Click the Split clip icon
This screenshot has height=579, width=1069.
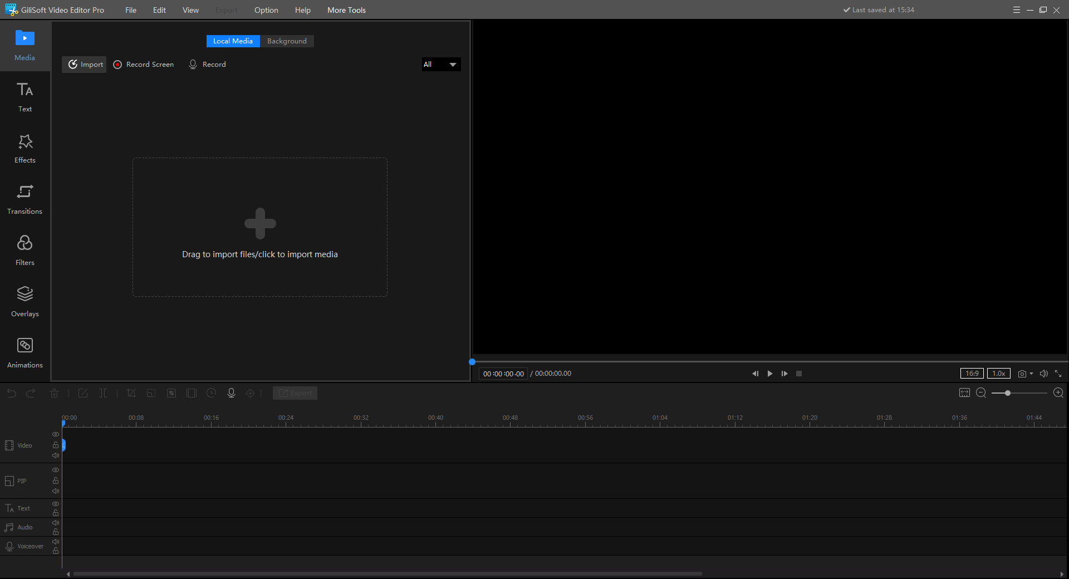(103, 393)
